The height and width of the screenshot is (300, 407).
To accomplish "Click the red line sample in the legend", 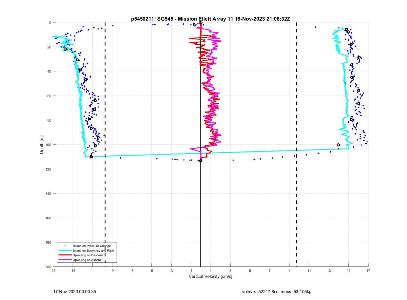I will (65, 255).
